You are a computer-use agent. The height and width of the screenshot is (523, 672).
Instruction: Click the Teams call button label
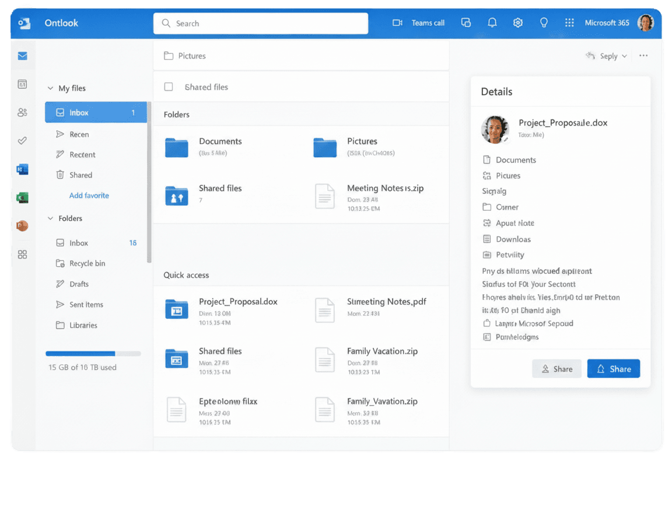(428, 23)
